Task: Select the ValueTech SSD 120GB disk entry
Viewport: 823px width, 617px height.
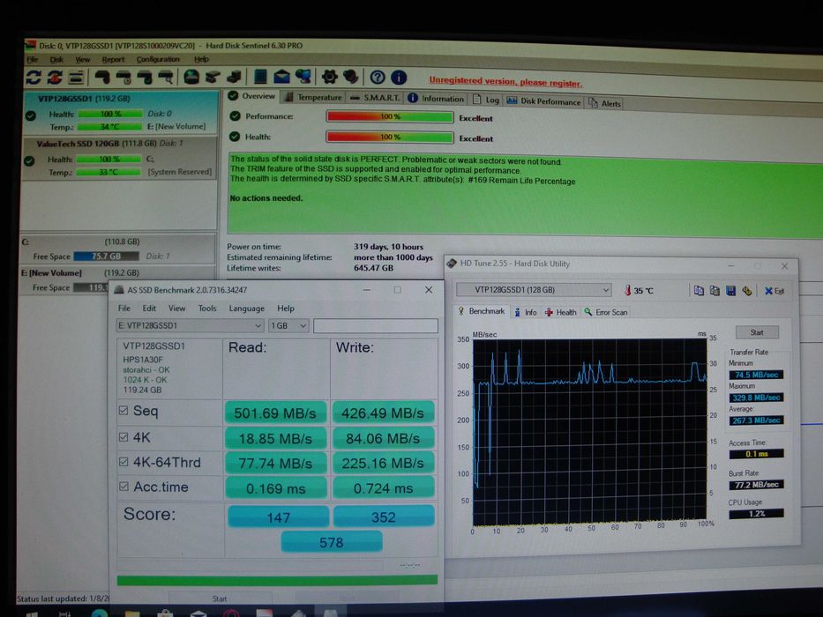Action: pos(119,158)
